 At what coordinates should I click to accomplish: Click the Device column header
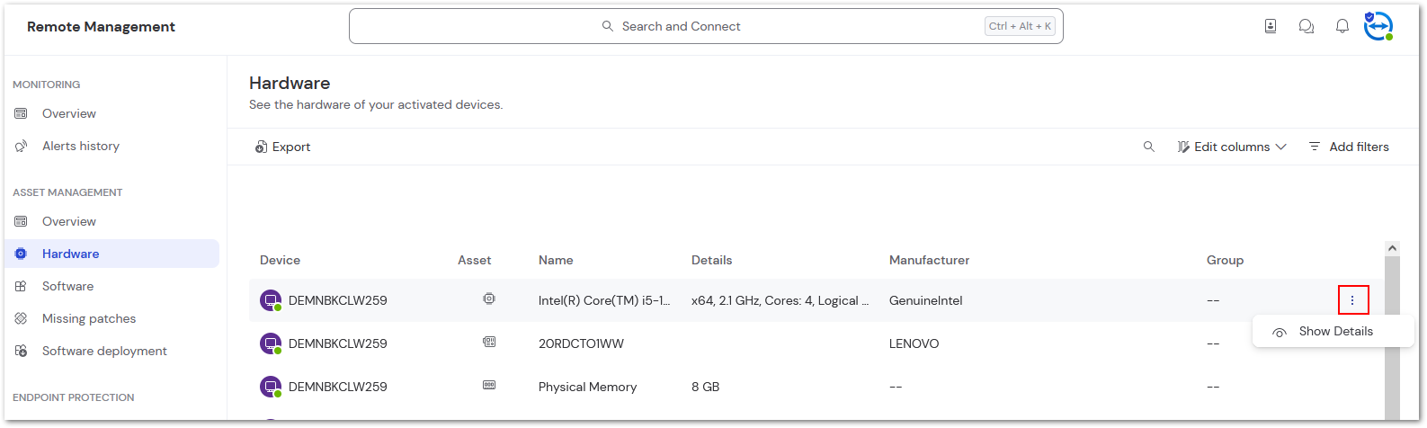pos(280,260)
